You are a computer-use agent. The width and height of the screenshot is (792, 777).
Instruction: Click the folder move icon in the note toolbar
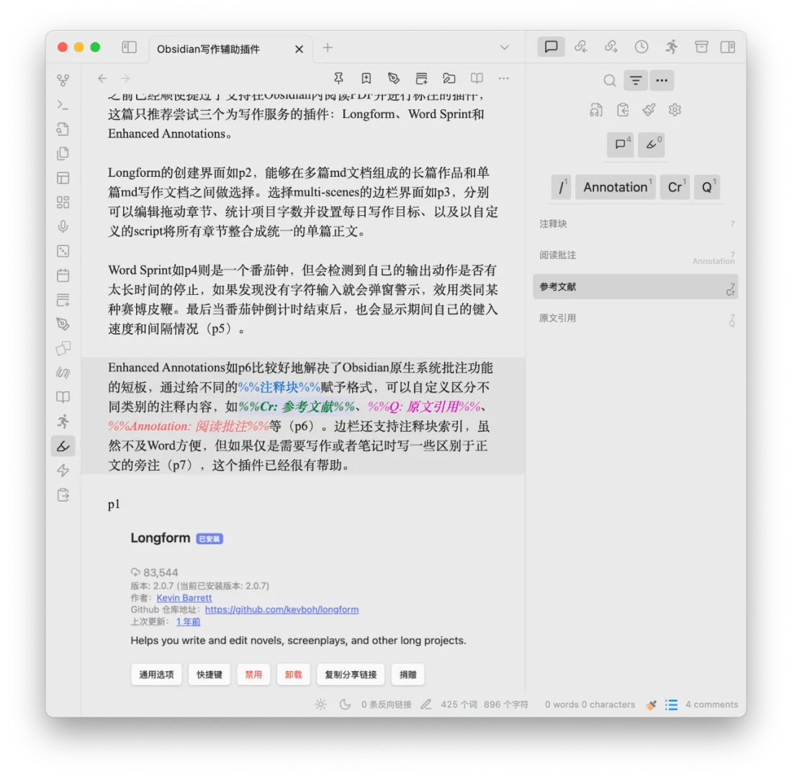click(x=449, y=78)
